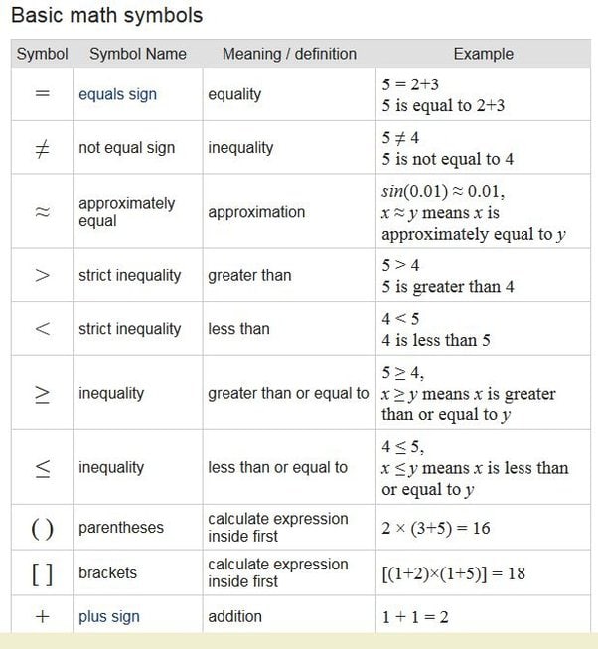
Task: Click the plus + symbol in last row
Action: click(x=42, y=617)
